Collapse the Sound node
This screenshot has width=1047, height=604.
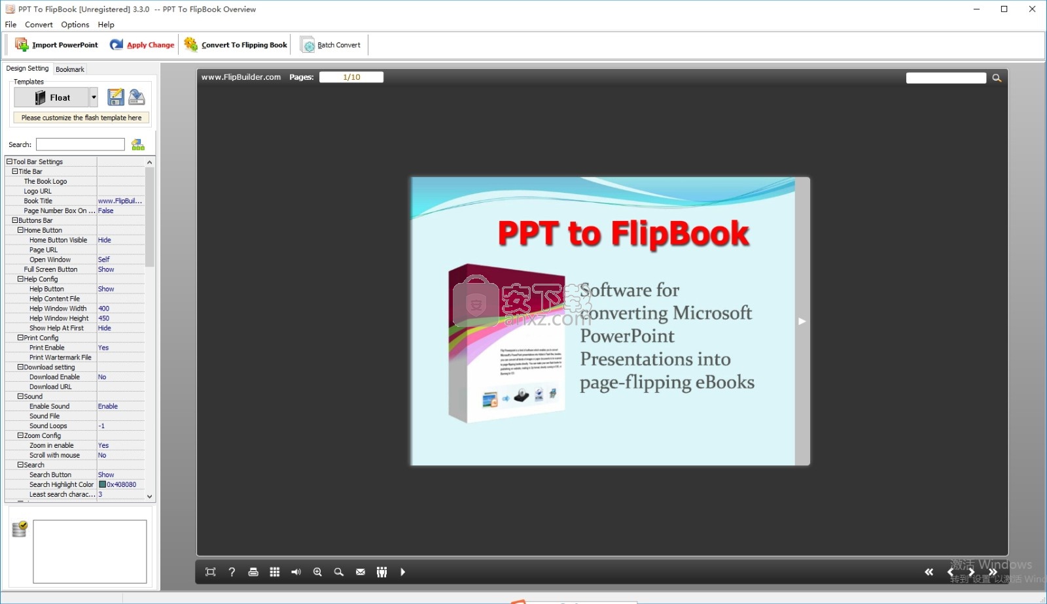[x=20, y=396]
